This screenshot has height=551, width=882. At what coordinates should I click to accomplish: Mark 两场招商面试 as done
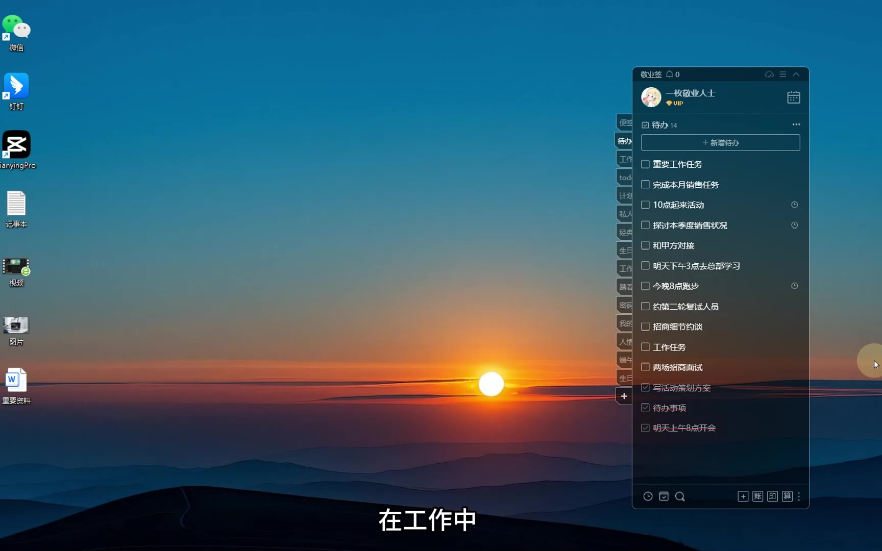coord(645,367)
